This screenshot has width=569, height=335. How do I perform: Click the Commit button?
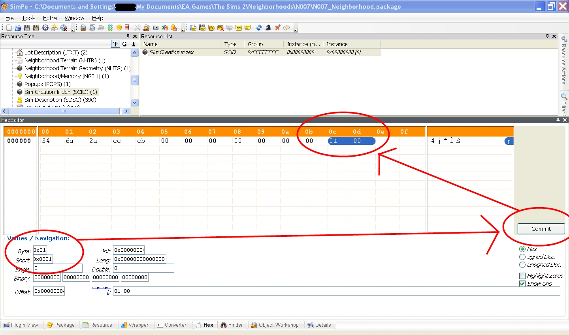[541, 229]
